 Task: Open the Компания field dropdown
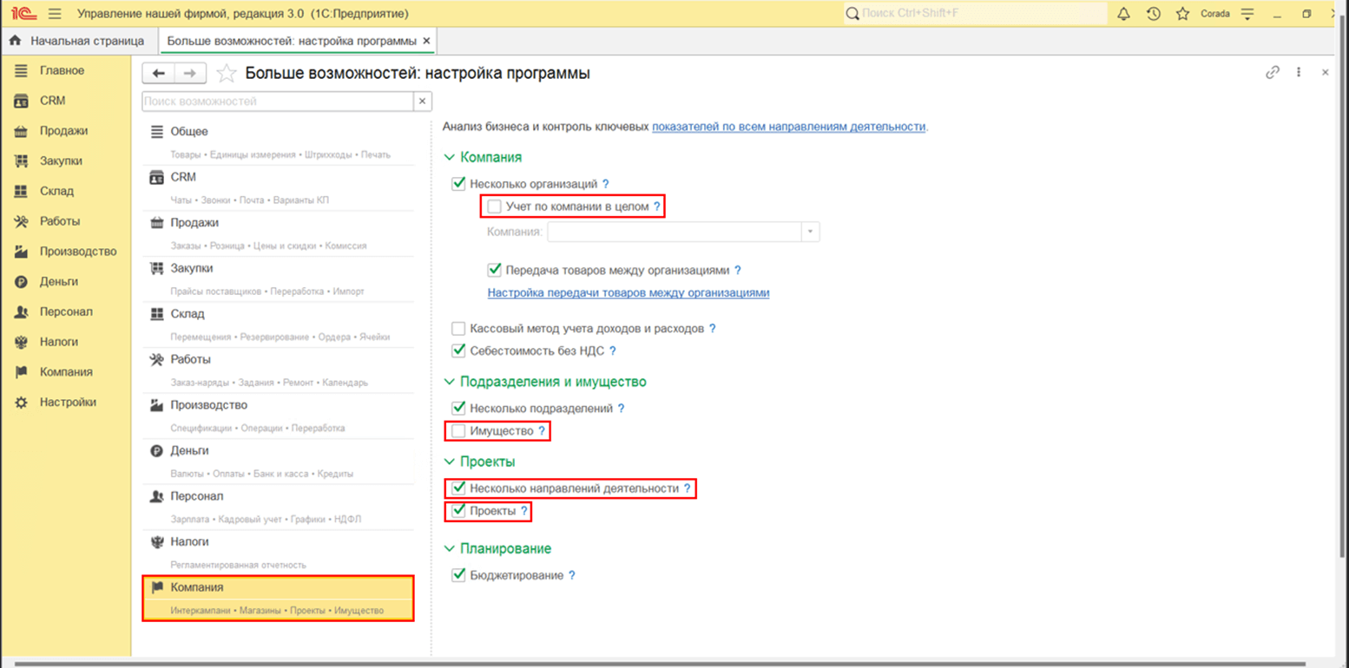(809, 232)
